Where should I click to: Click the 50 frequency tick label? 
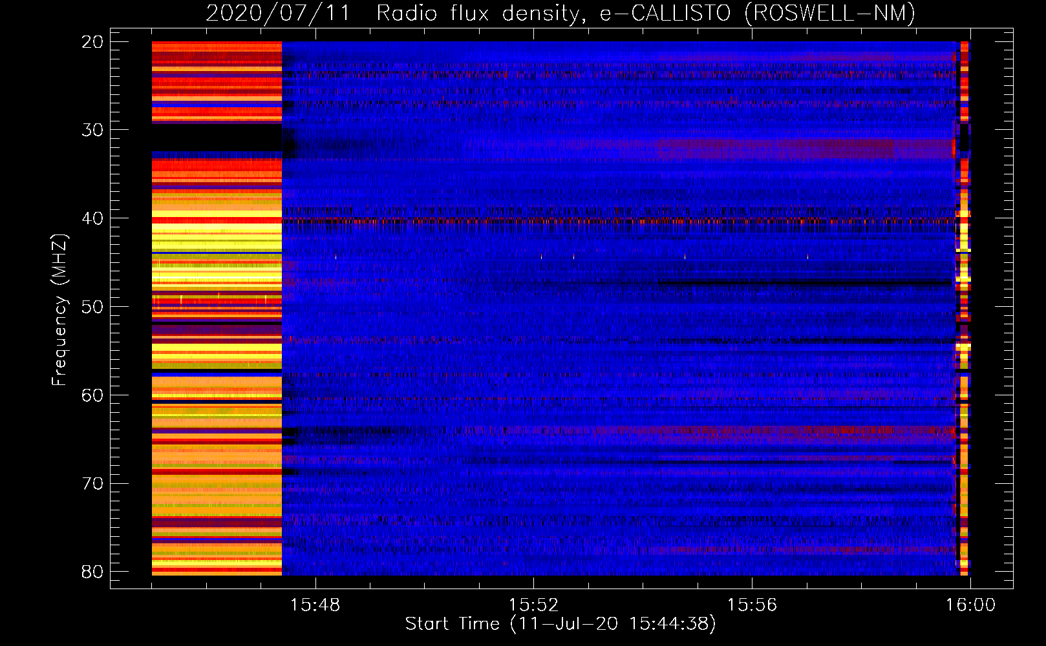[x=93, y=307]
